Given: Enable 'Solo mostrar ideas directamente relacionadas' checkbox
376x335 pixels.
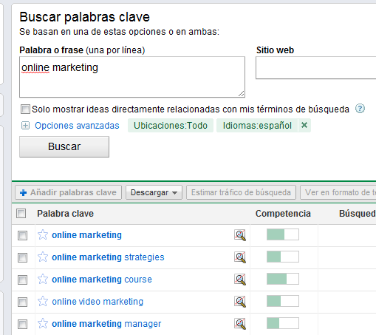Looking at the screenshot, I should coord(25,109).
